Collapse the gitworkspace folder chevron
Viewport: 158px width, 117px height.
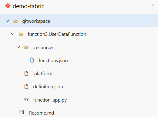7,21
